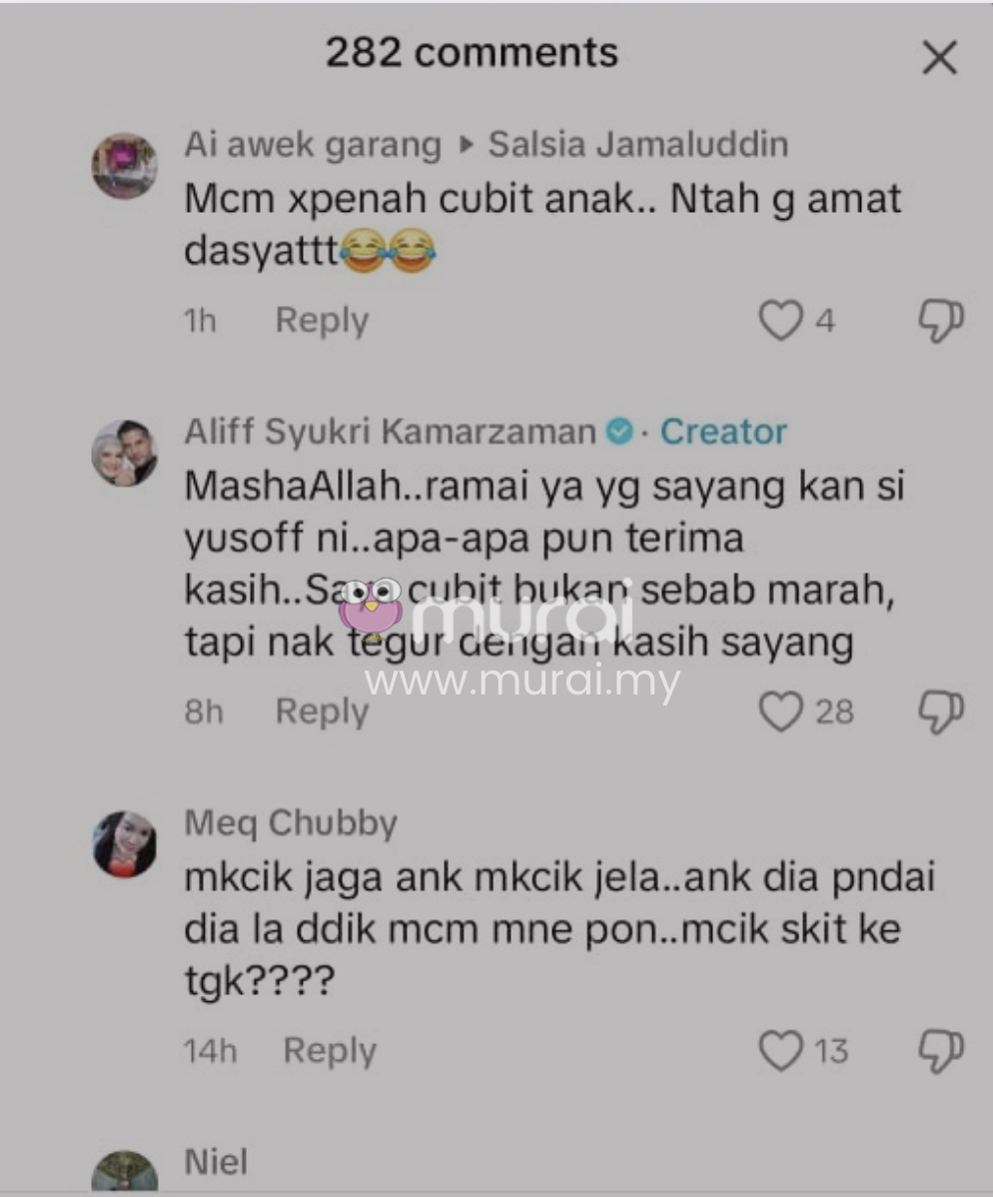Dislike Ai awek garang's comment

click(x=940, y=320)
